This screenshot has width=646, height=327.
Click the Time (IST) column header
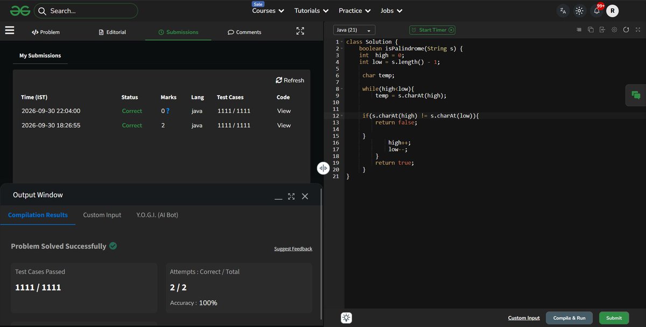[x=34, y=97]
